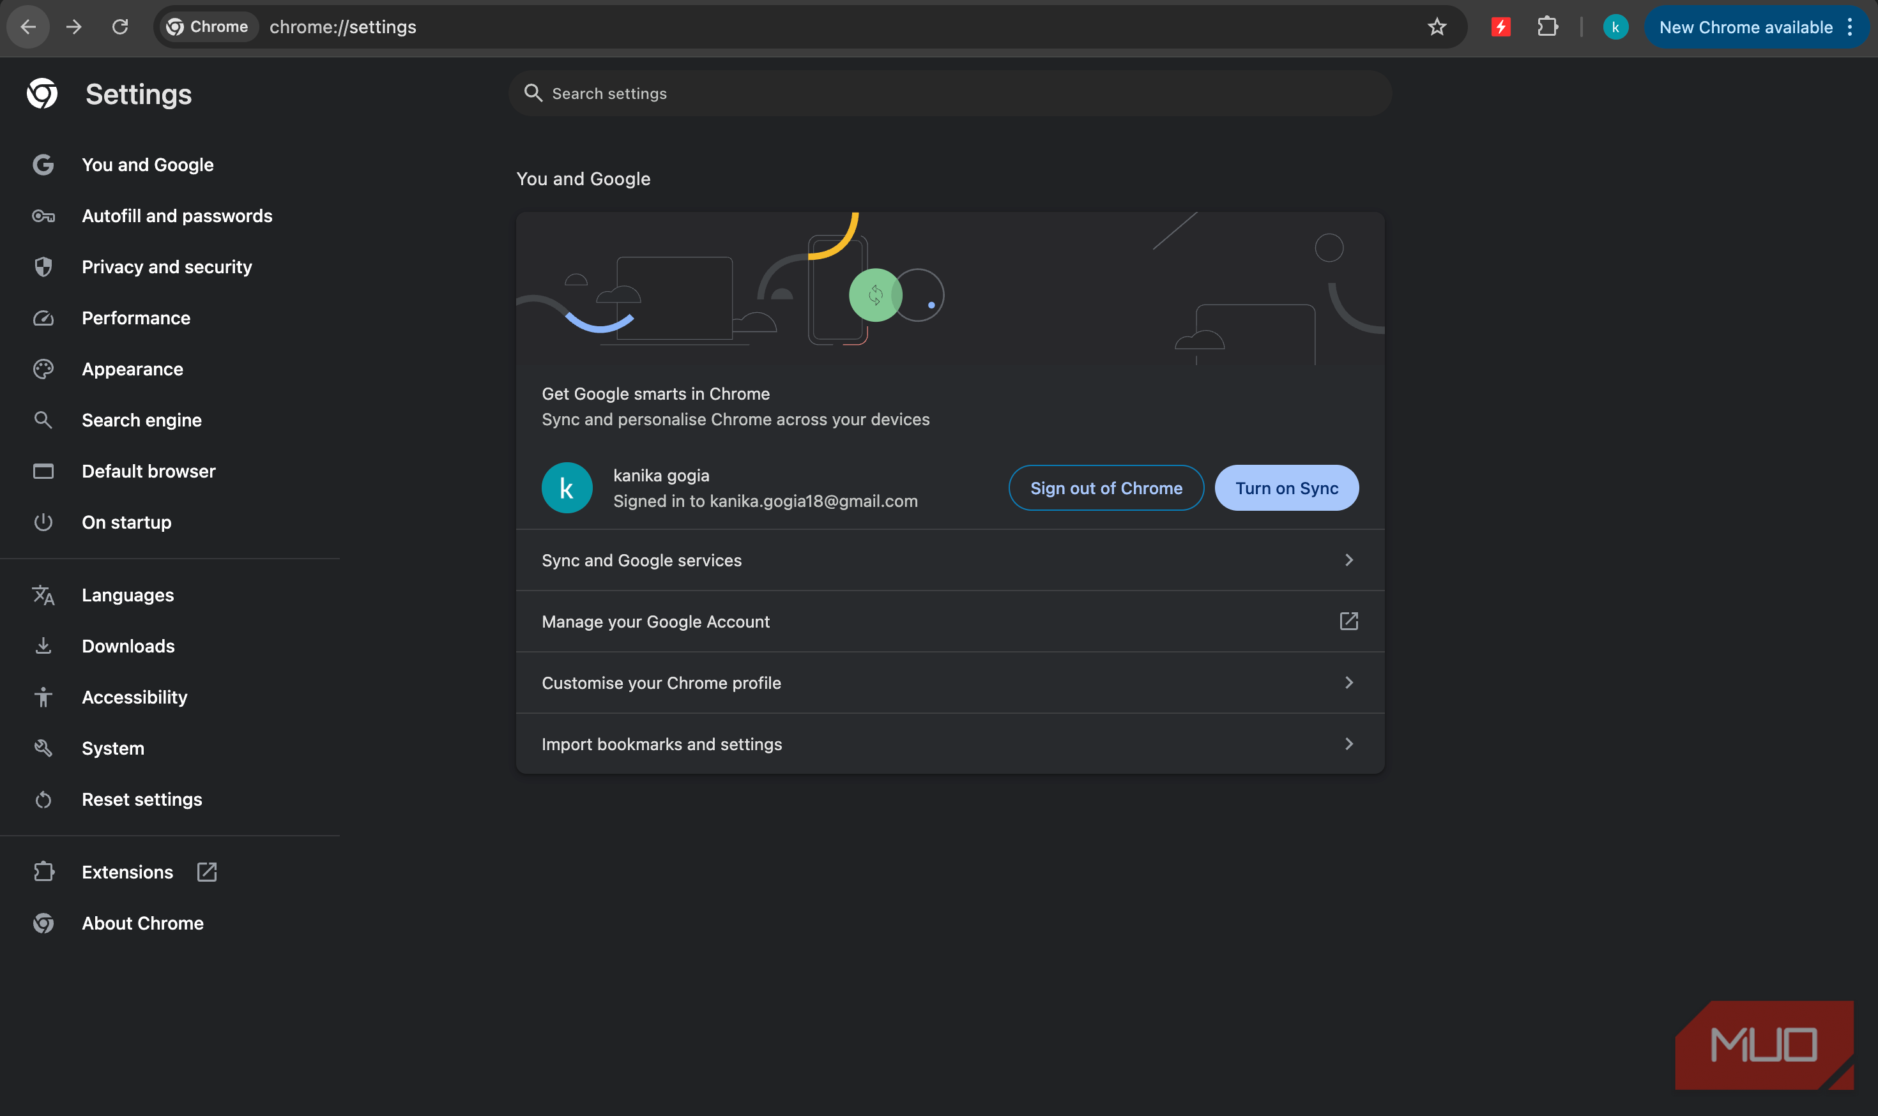1878x1116 pixels.
Task: Open the red lightning bolt extension
Action: pos(1501,27)
